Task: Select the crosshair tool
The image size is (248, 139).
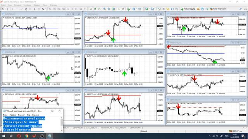Action: [7, 9]
